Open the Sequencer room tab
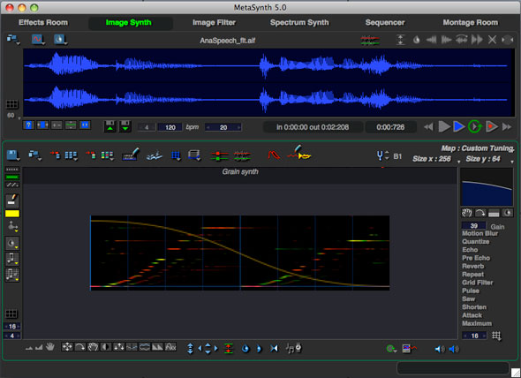The width and height of the screenshot is (521, 378). tap(385, 22)
